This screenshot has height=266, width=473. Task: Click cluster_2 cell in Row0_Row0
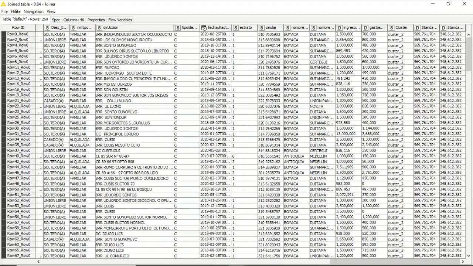click(x=400, y=34)
